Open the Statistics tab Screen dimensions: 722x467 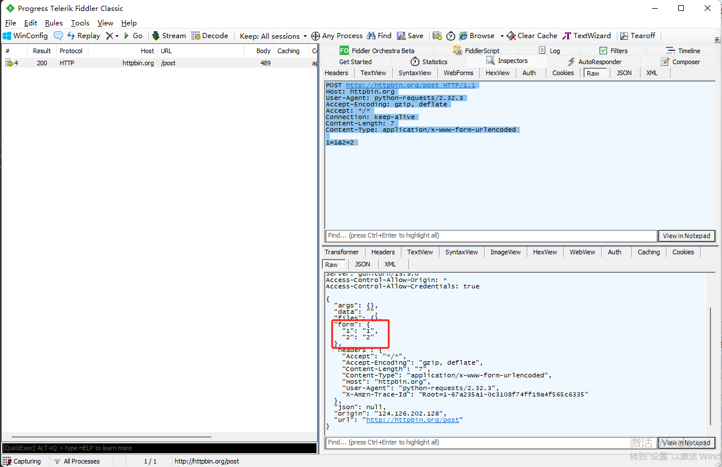429,62
